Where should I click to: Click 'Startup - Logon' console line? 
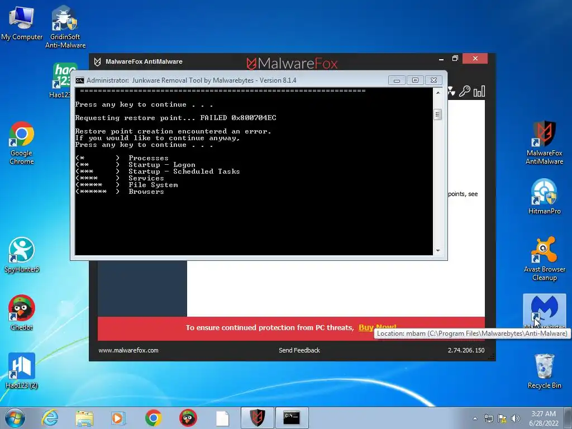162,165
